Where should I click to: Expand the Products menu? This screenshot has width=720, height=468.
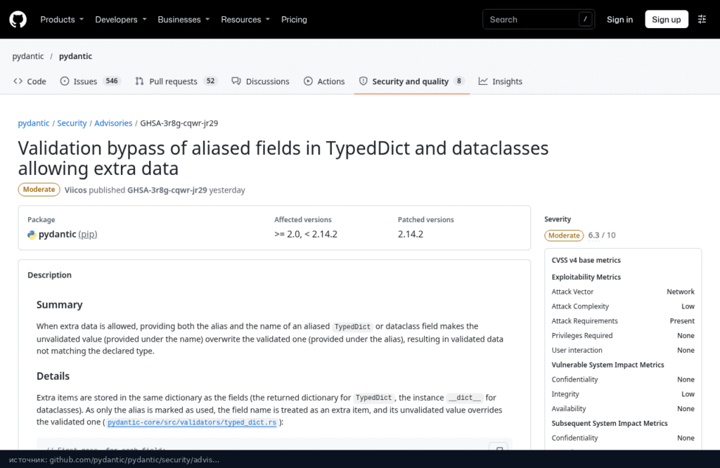62,19
